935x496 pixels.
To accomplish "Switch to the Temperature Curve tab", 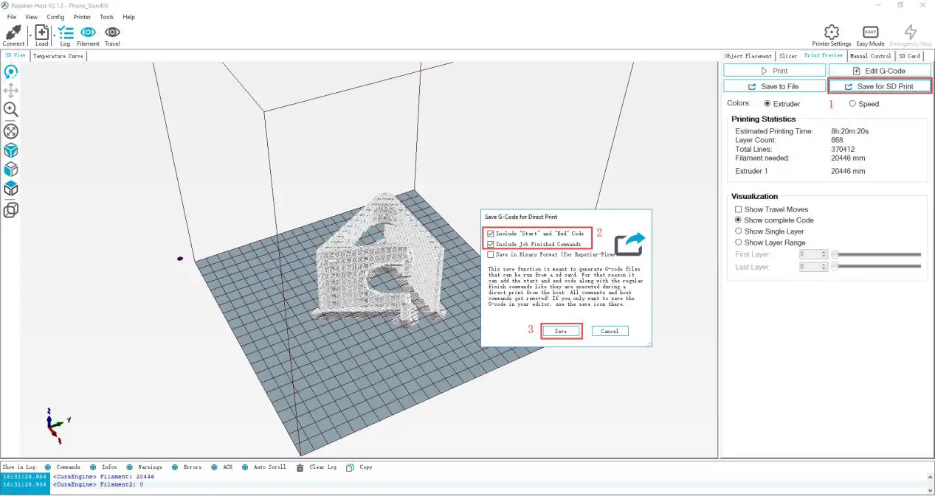I will click(58, 56).
